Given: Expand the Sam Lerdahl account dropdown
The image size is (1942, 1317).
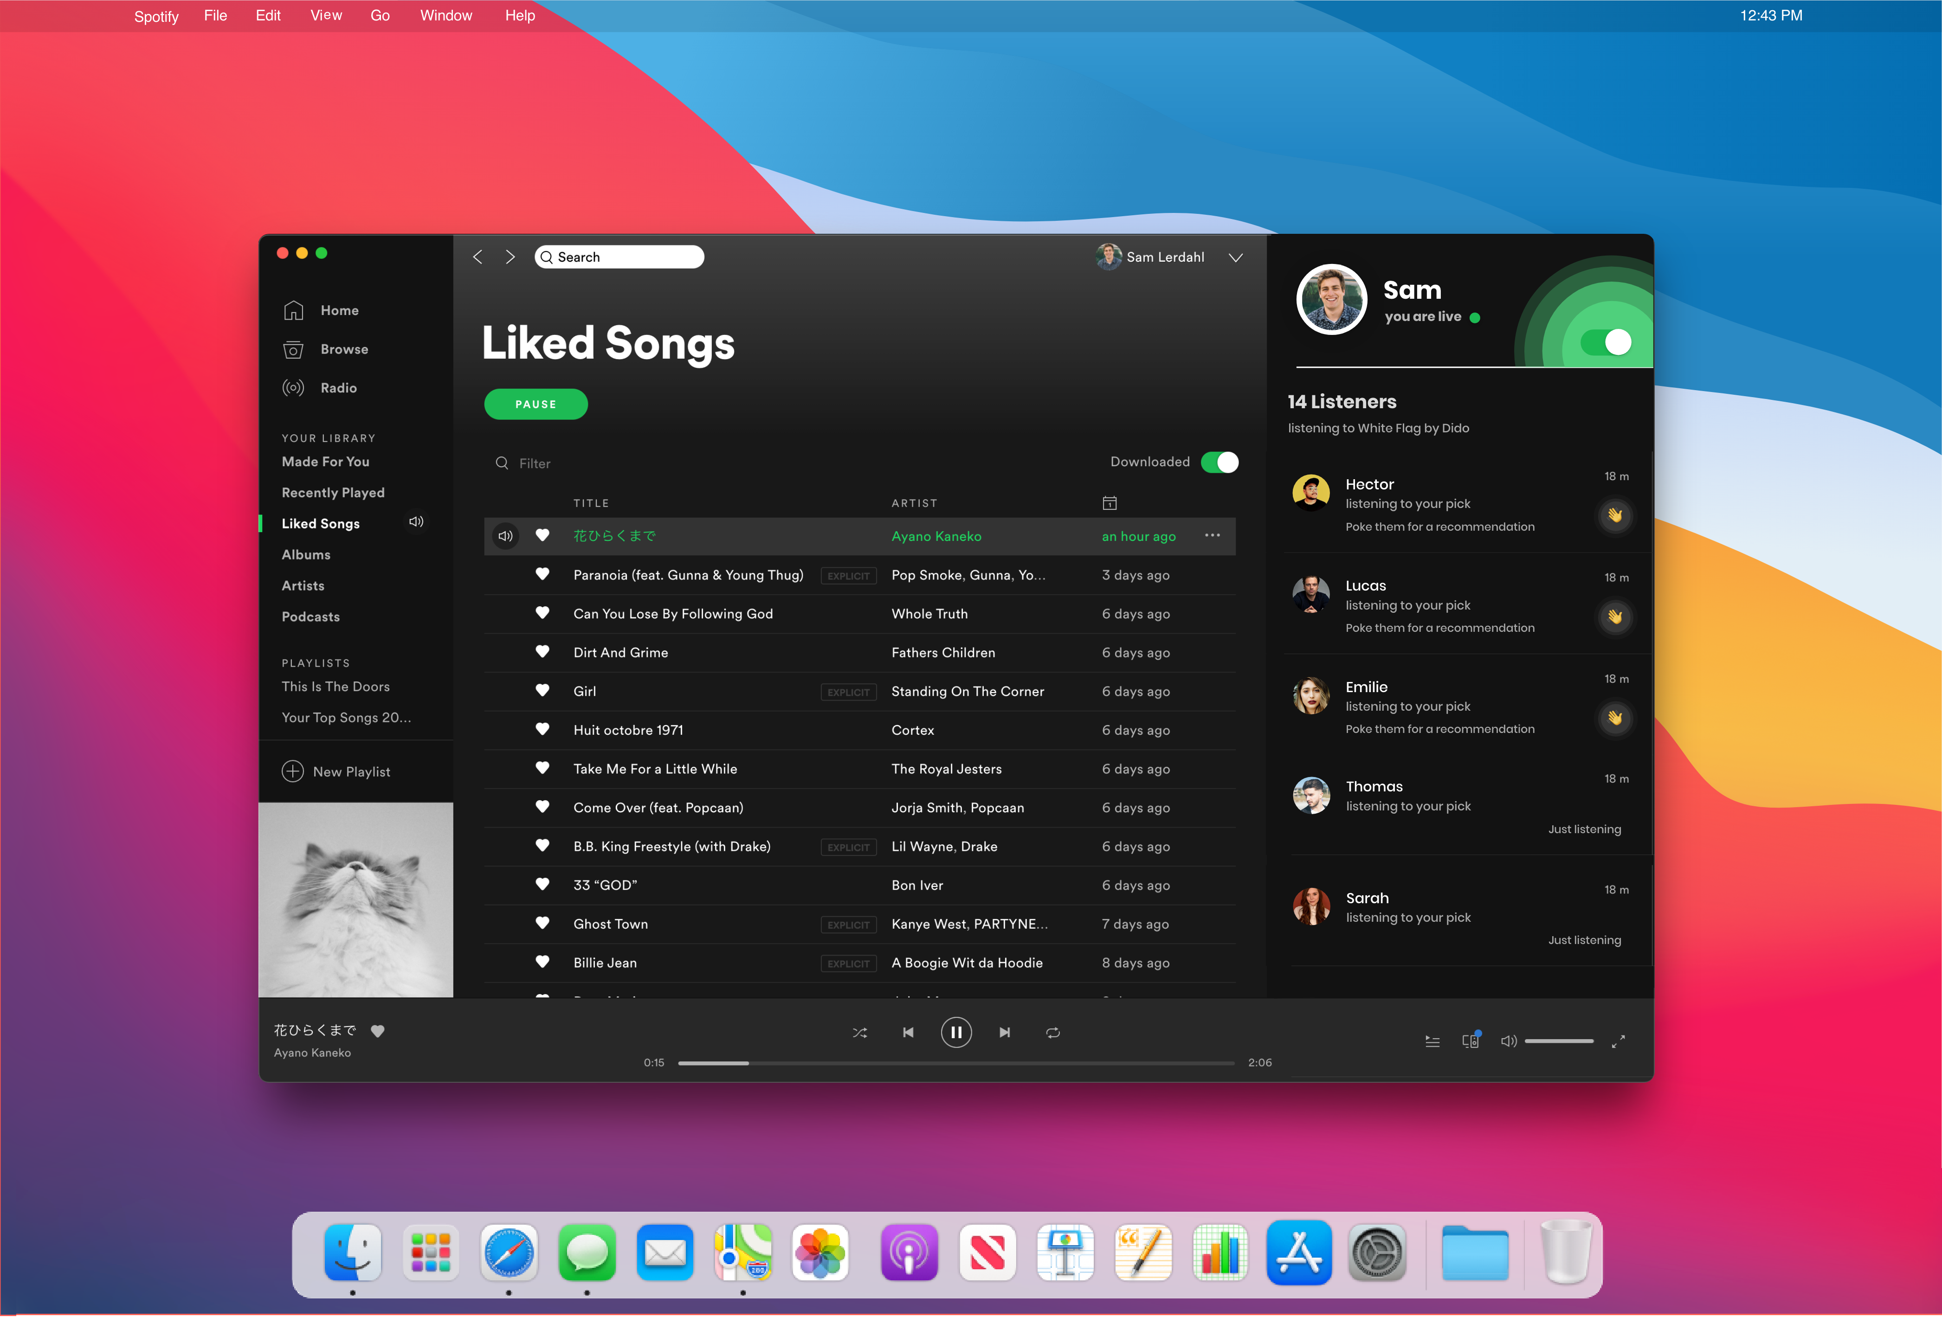Looking at the screenshot, I should click(x=1235, y=257).
